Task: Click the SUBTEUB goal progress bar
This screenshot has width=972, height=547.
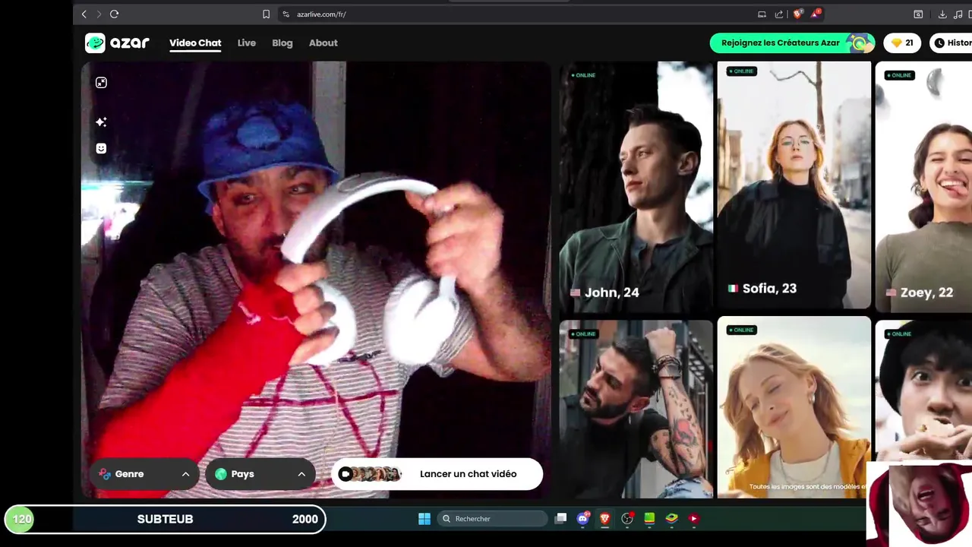Action: click(165, 519)
